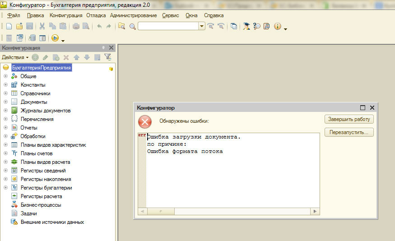Click the Open file toolbar icon

point(19,27)
